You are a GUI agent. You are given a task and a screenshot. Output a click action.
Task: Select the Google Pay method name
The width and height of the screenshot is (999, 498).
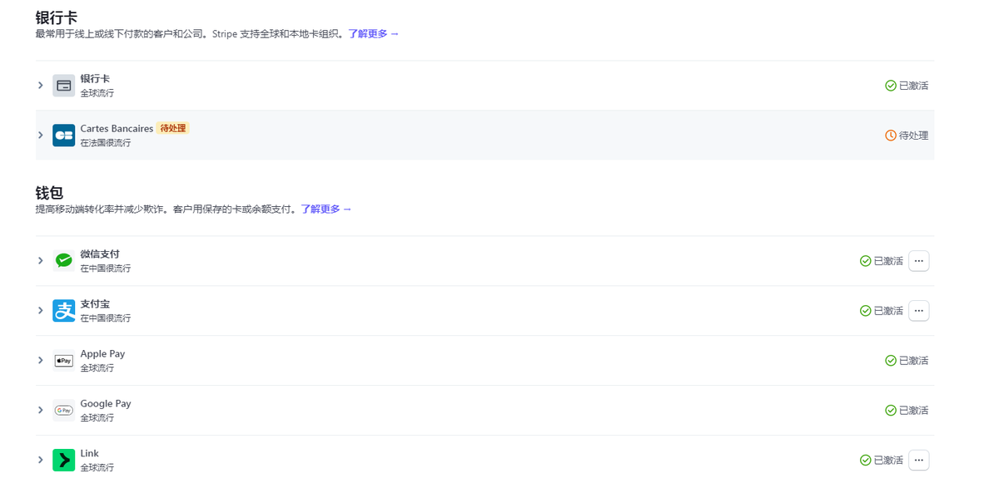(x=106, y=404)
